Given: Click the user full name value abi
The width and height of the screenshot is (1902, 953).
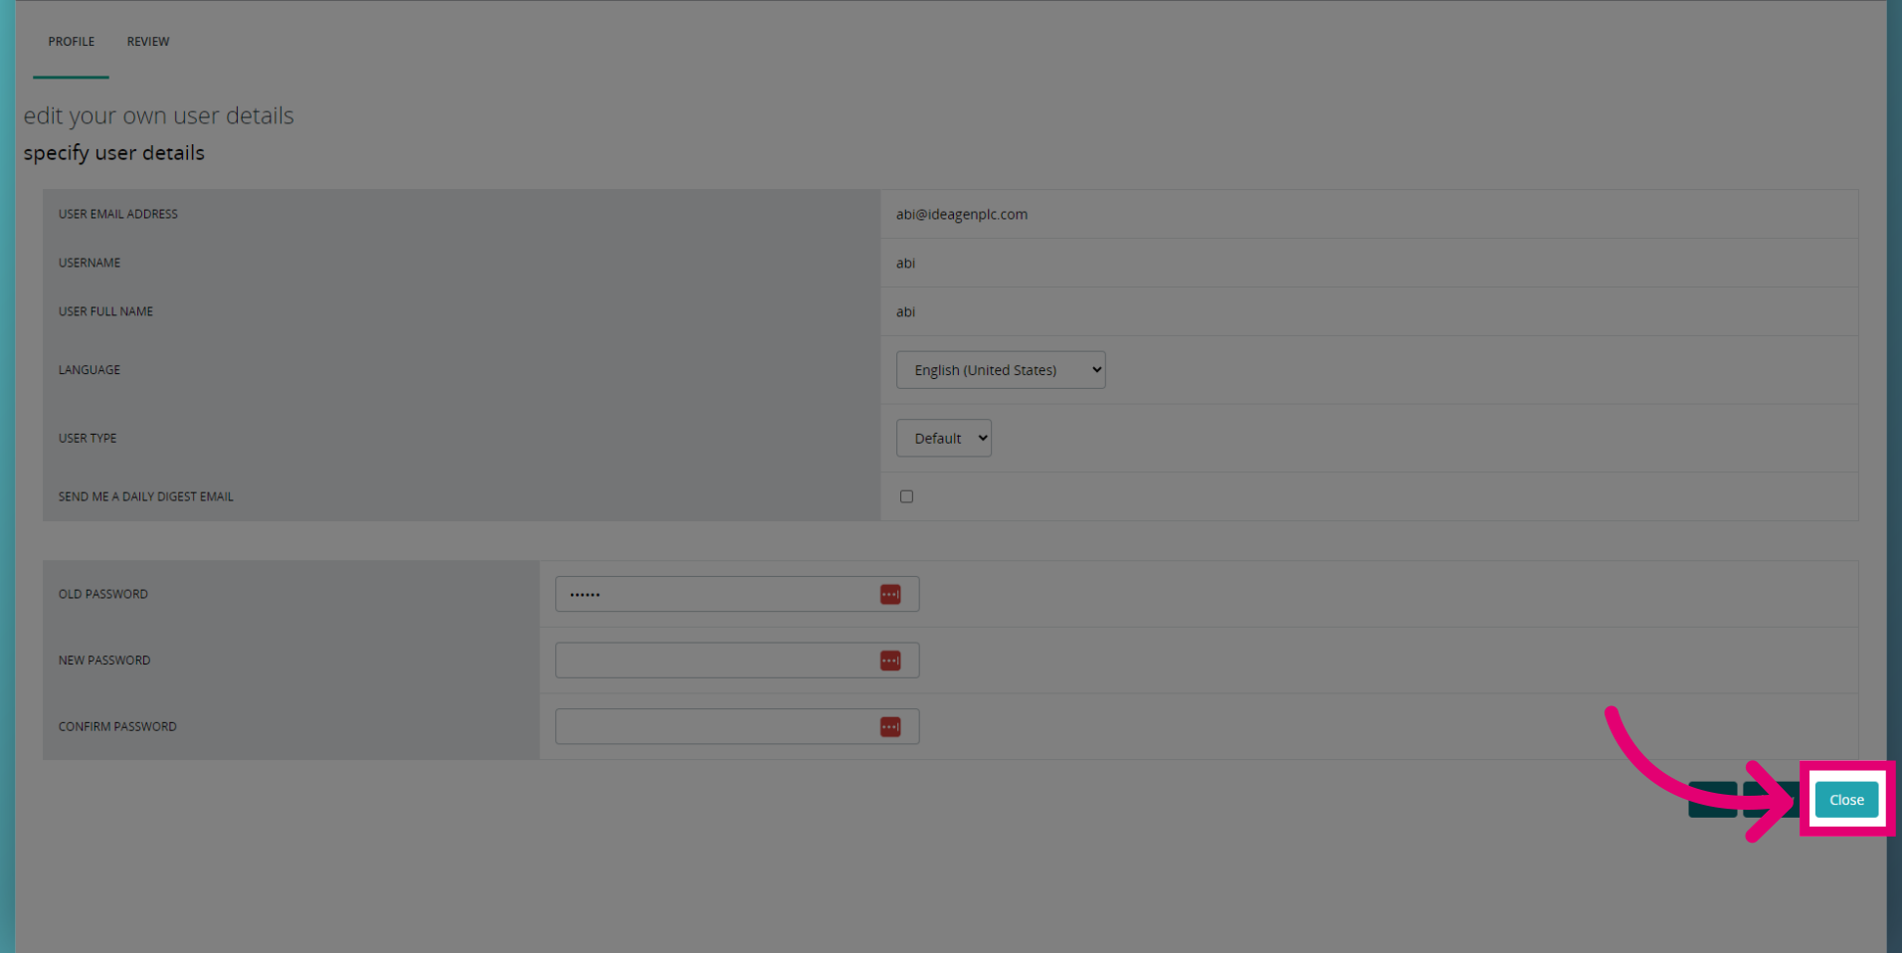Looking at the screenshot, I should click(x=905, y=311).
